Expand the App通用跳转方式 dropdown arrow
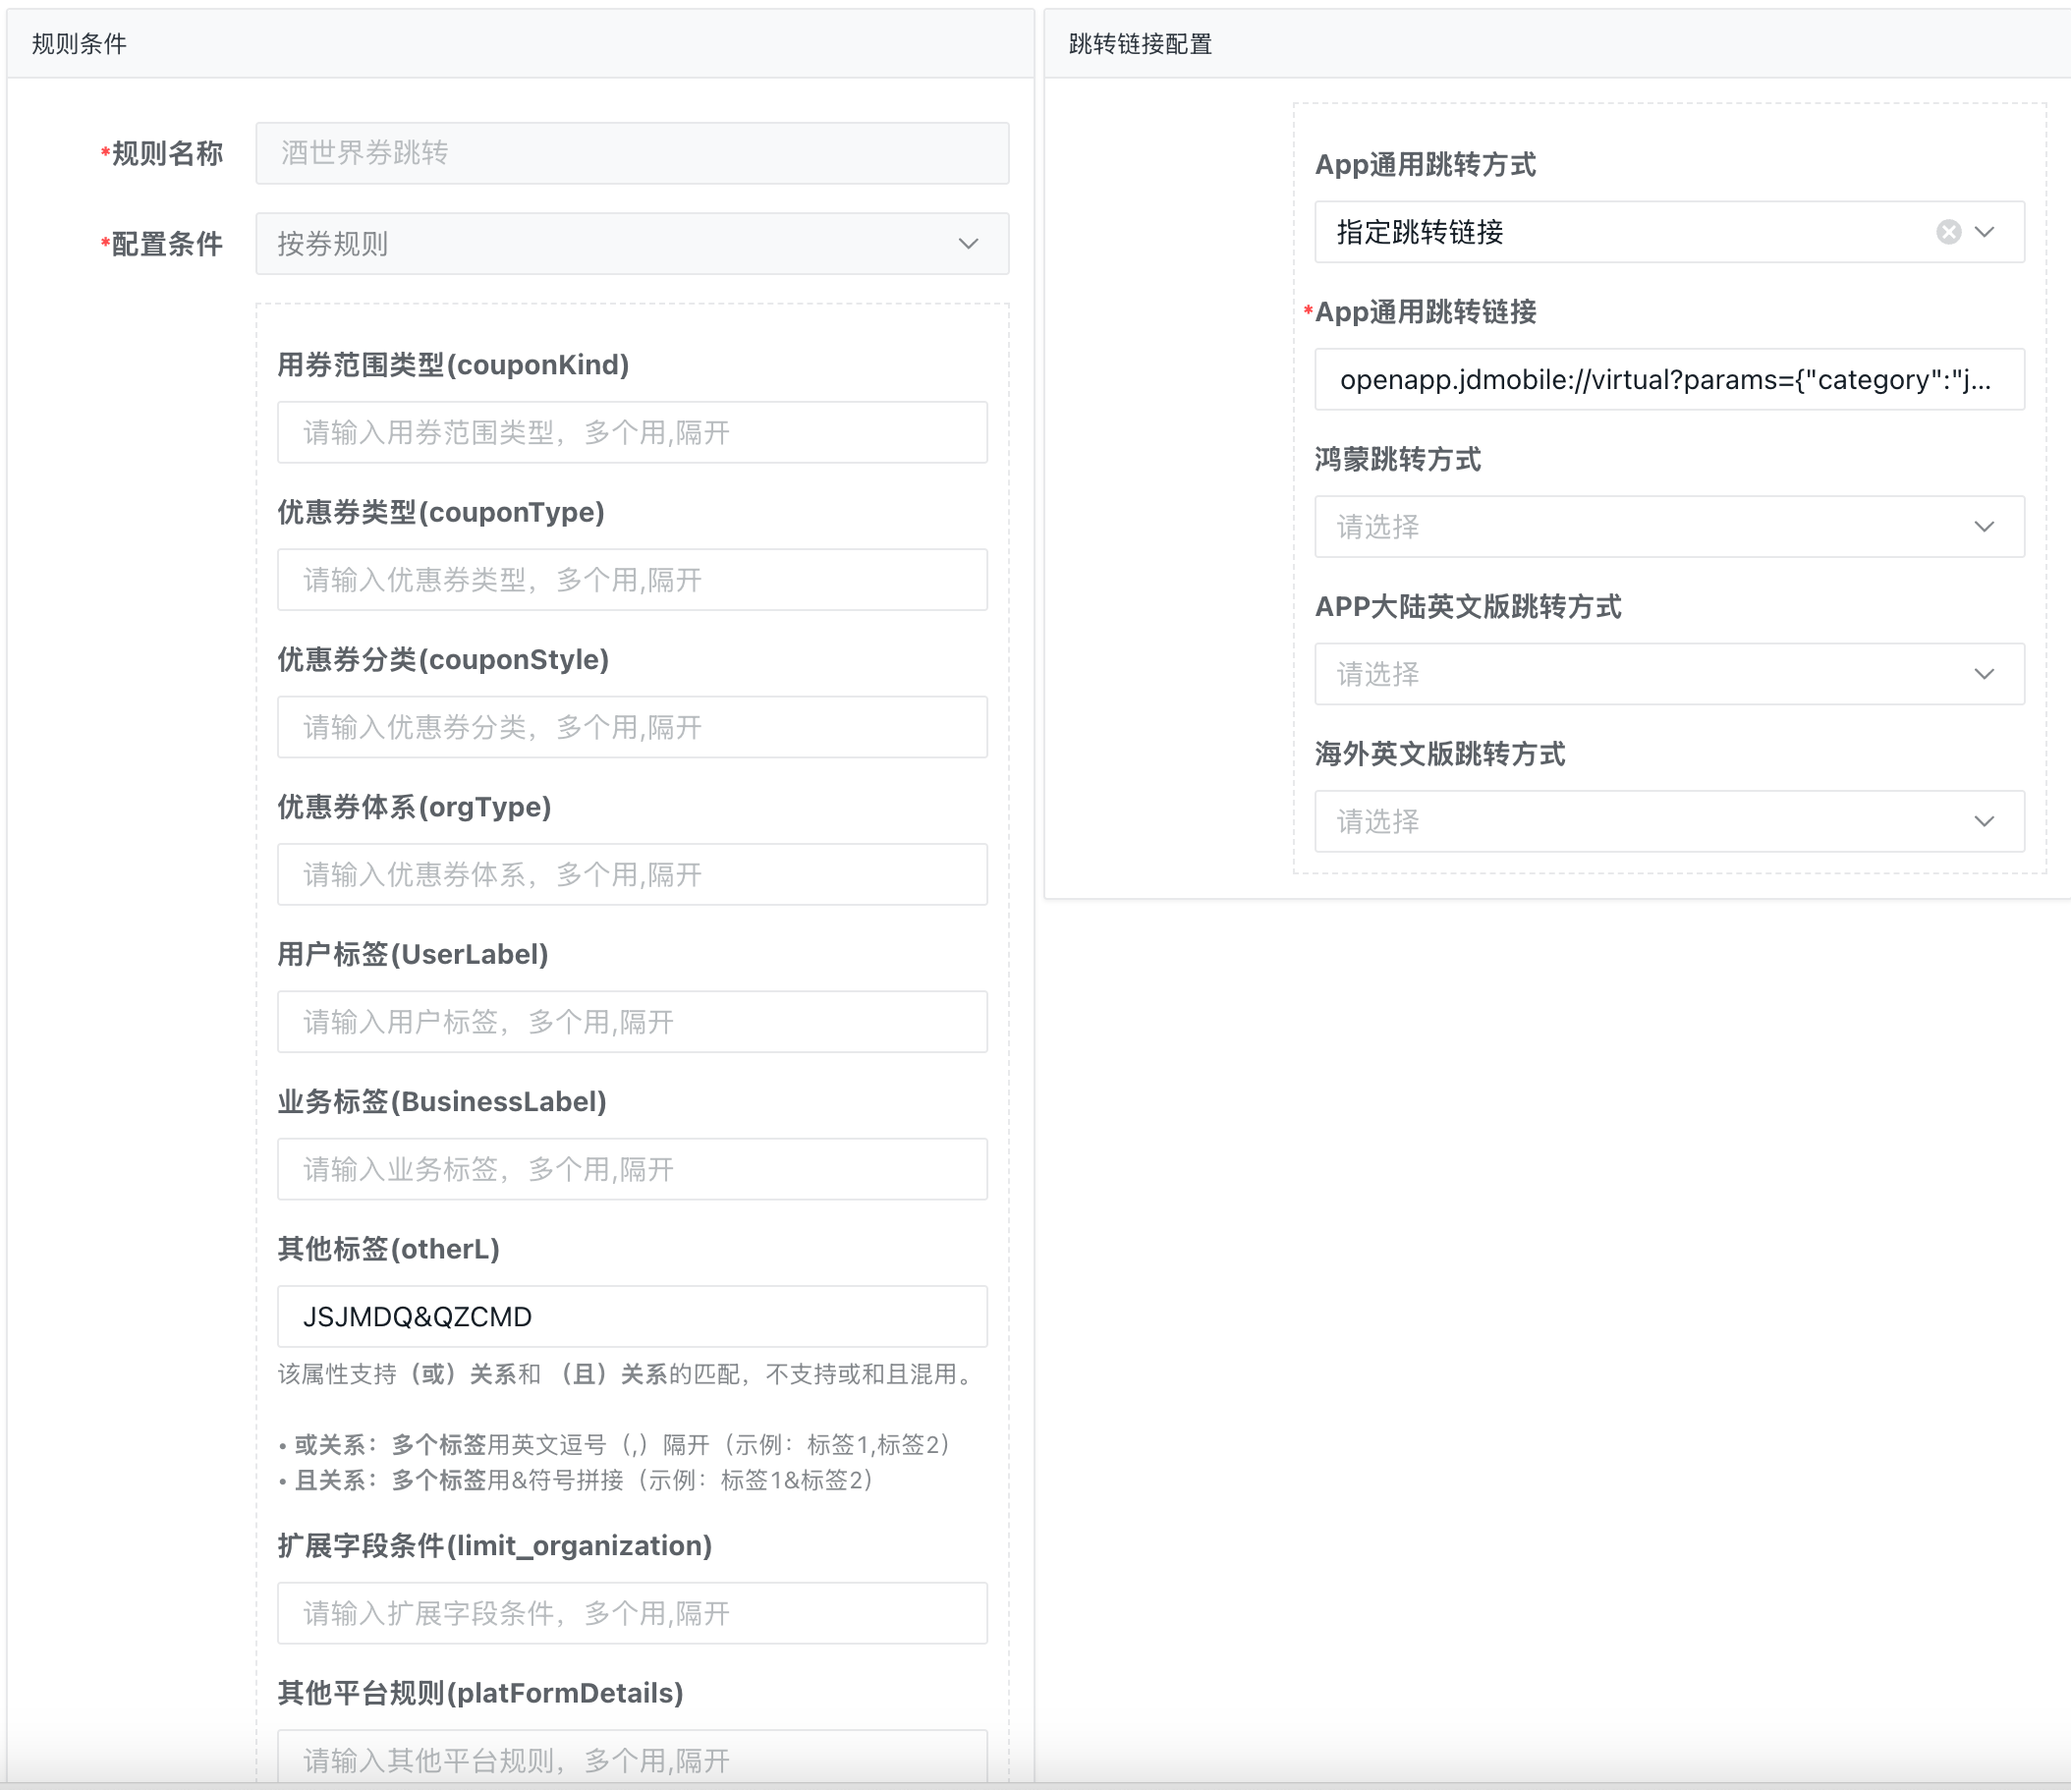2071x1790 pixels. (1986, 232)
